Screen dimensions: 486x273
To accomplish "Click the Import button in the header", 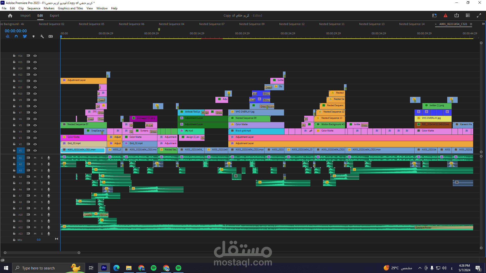I will (25, 16).
